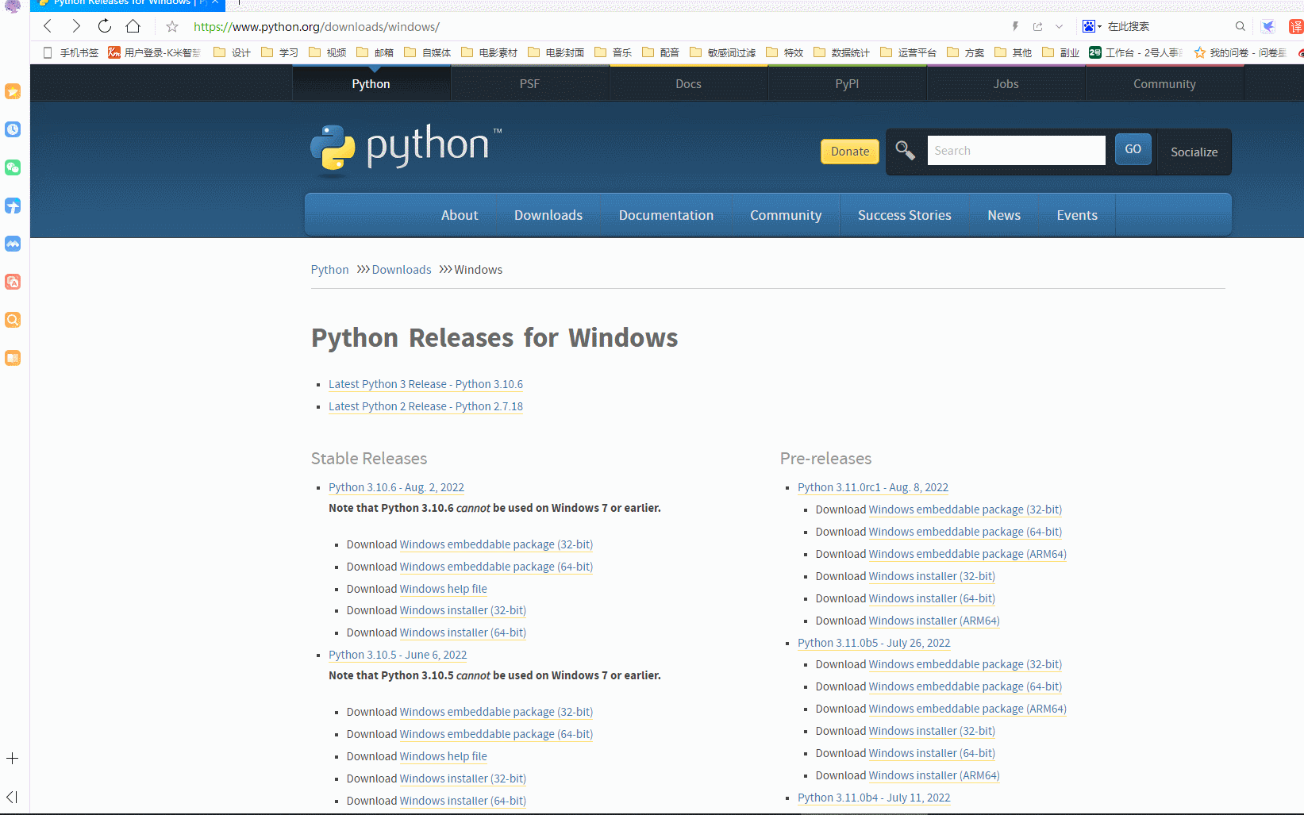1304x815 pixels.
Task: Open Latest Python 3 Release - Python 3.10.6
Action: [x=425, y=384]
